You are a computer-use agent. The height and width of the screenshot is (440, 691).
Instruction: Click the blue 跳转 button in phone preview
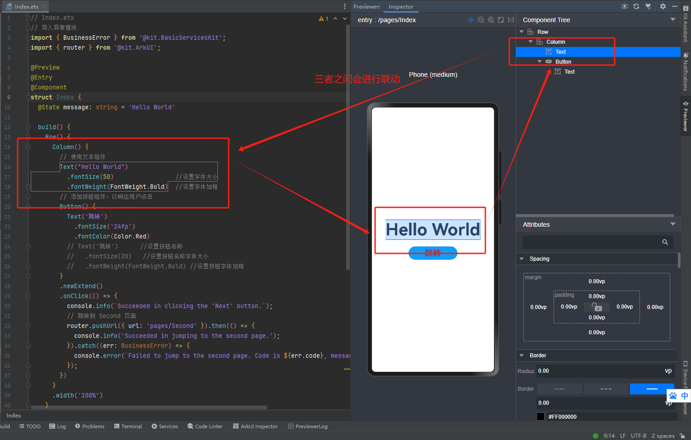point(433,253)
